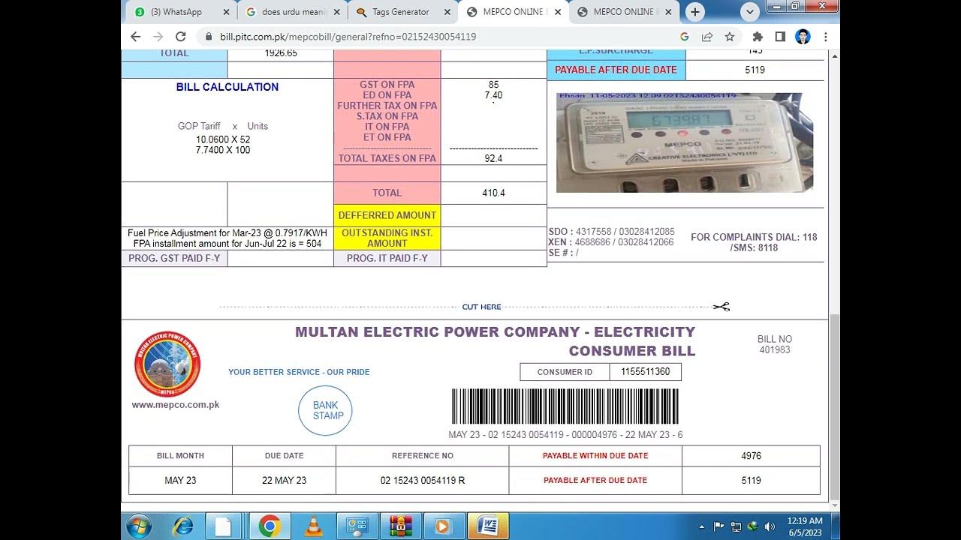Open the tab search dropdown arrow
Image resolution: width=961 pixels, height=540 pixels.
(x=749, y=12)
